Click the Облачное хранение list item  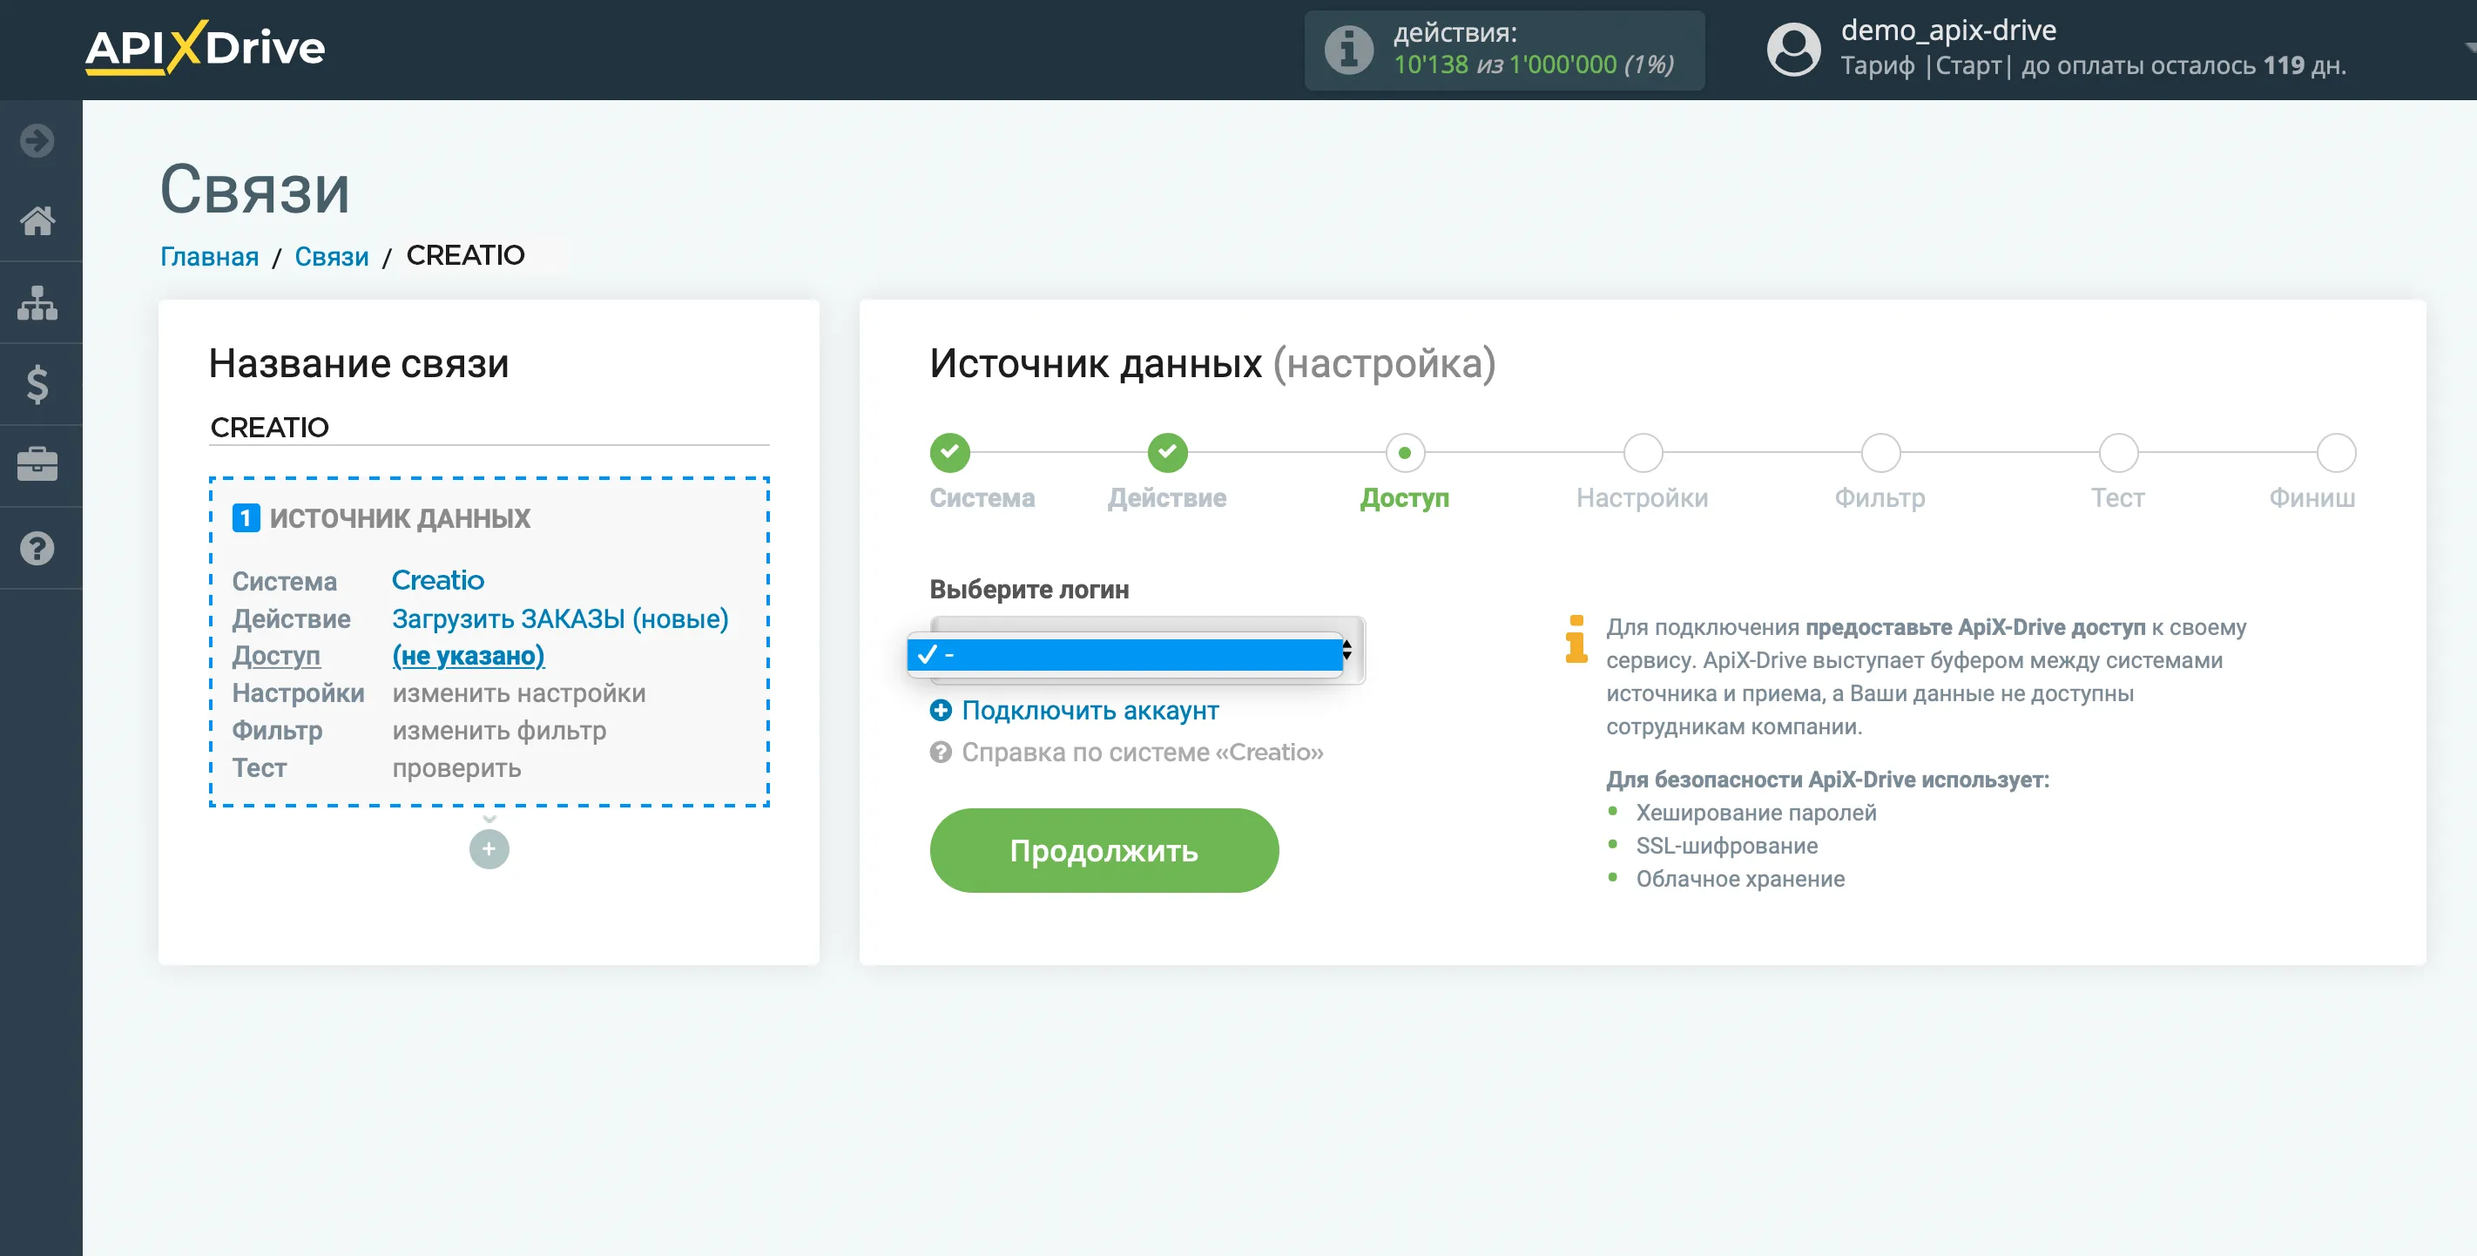tap(1740, 878)
